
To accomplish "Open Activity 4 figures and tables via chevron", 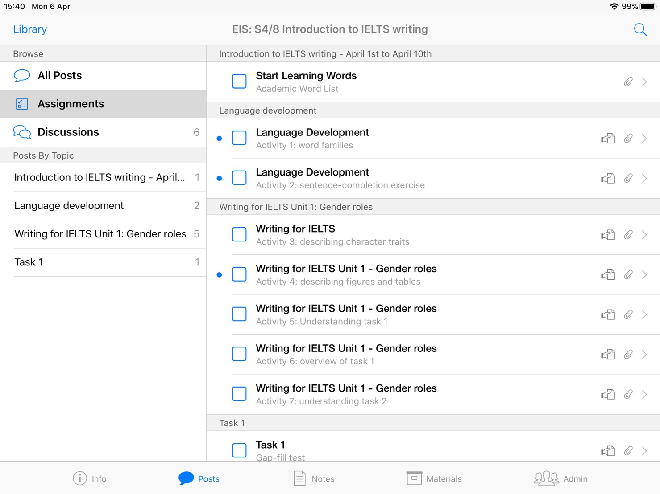I will [x=644, y=275].
